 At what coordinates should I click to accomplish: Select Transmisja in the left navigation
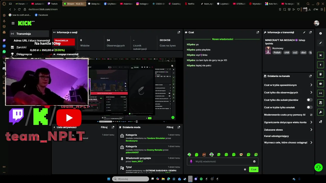coord(29,34)
